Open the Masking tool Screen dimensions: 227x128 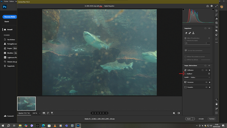tap(217, 23)
